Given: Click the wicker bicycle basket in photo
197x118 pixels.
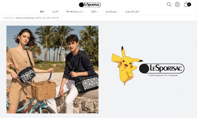Looking at the screenshot, I should [44, 90].
